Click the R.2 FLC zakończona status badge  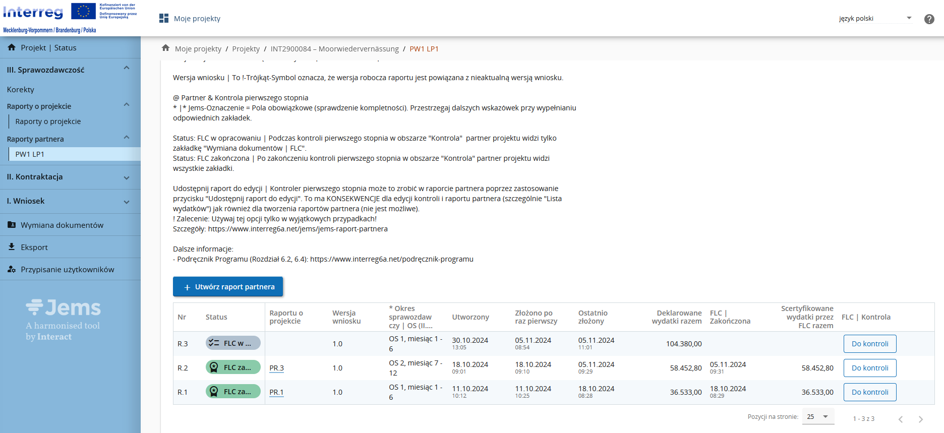(x=233, y=367)
